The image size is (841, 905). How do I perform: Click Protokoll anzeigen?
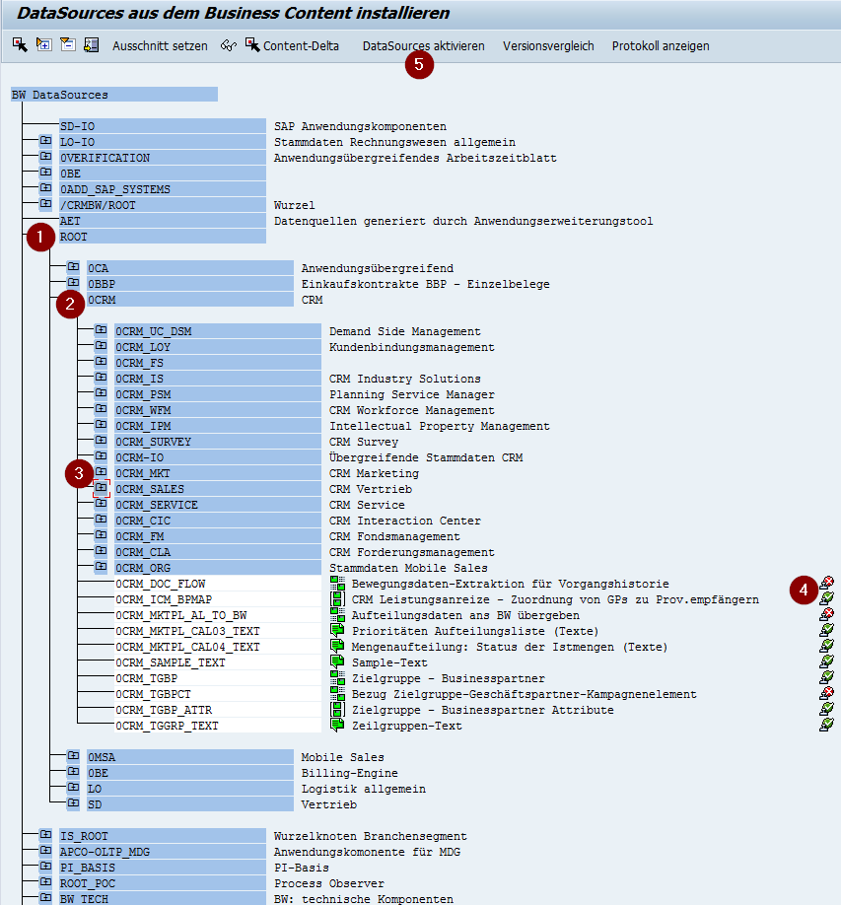[x=661, y=46]
